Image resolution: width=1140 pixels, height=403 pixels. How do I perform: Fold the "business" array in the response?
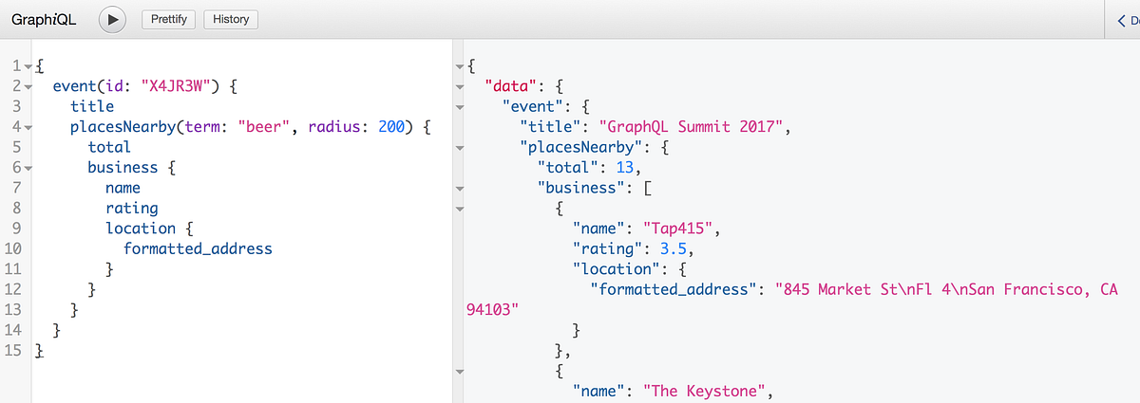459,188
